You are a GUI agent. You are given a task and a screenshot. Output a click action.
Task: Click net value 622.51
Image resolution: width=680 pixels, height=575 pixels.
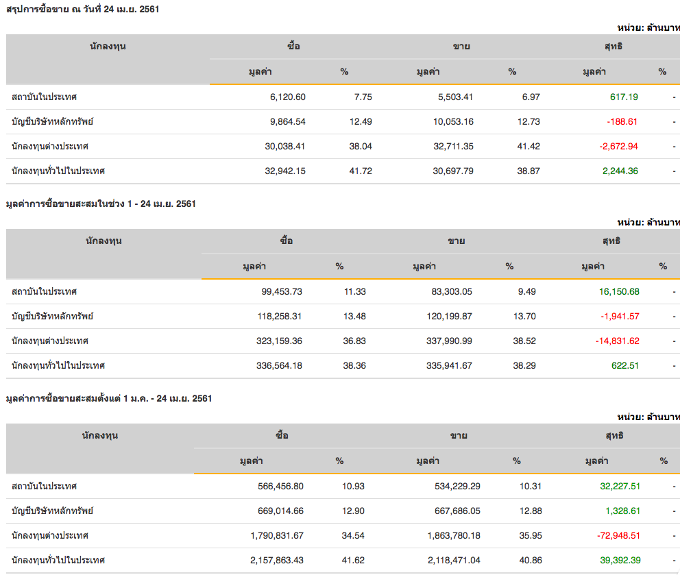click(625, 366)
